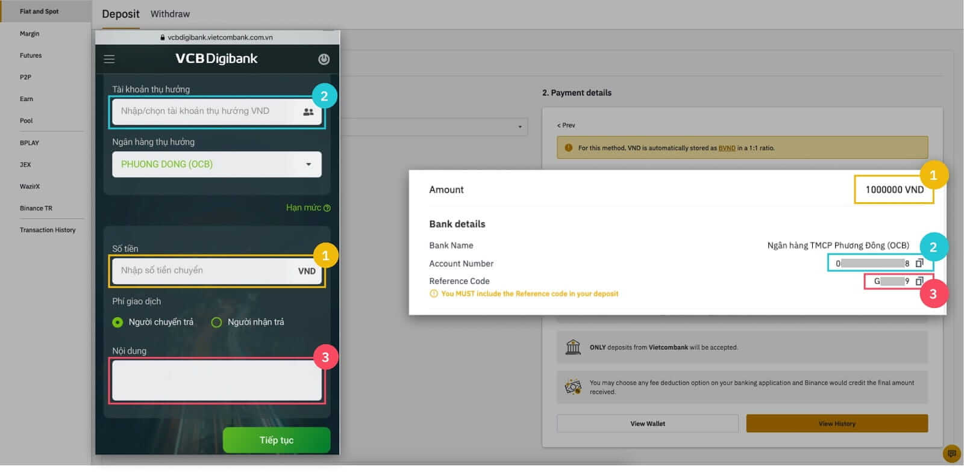Open Margin in the sidebar
Viewport: 964px width, 473px height.
30,34
